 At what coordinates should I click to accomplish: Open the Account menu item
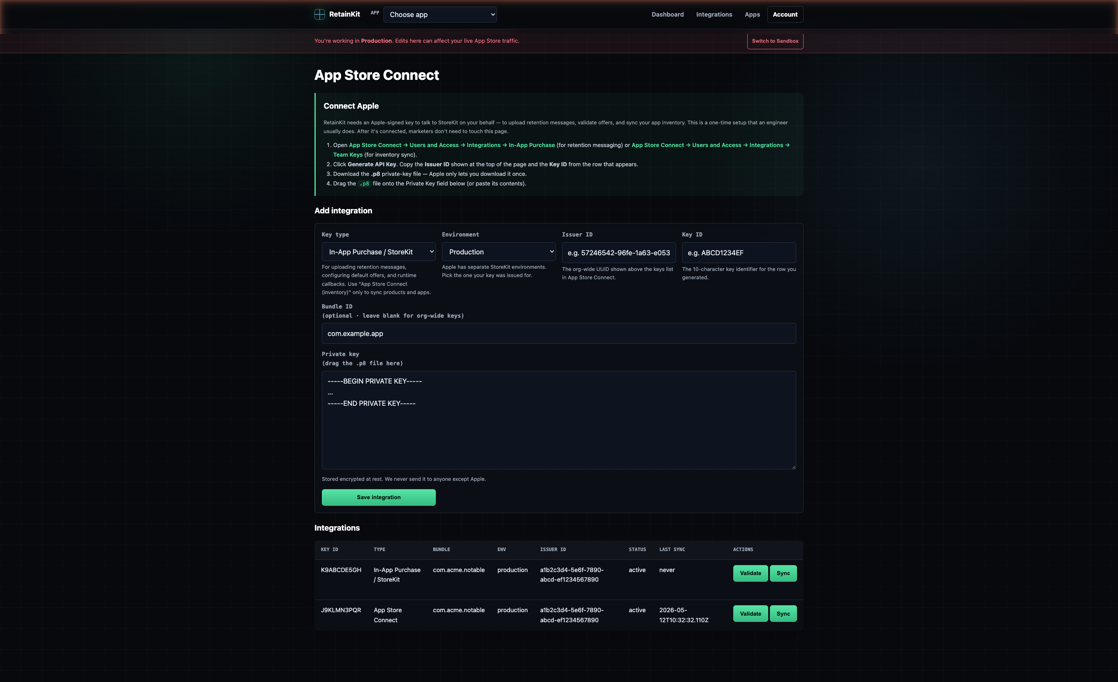[785, 14]
